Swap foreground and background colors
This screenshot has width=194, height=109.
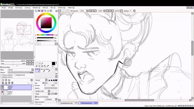(56, 63)
